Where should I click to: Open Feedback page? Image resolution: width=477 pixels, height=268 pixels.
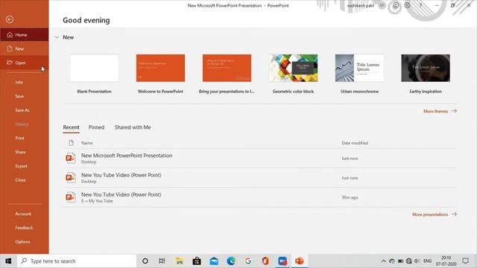point(24,228)
